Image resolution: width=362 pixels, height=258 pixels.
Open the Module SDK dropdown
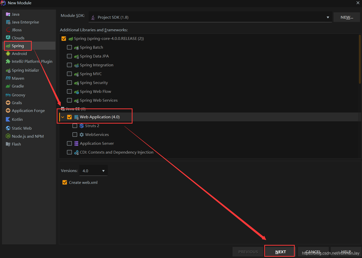coord(210,17)
